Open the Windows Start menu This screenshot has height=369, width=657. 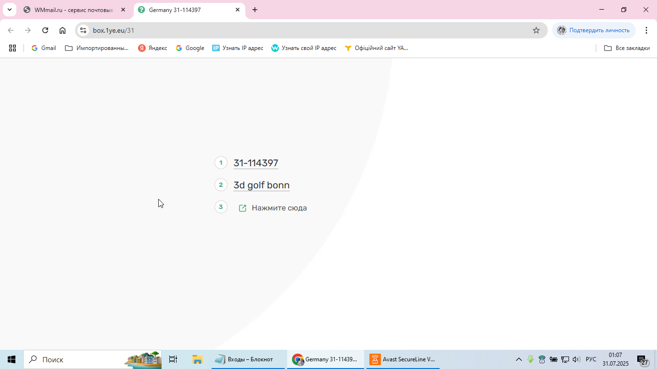tap(12, 359)
